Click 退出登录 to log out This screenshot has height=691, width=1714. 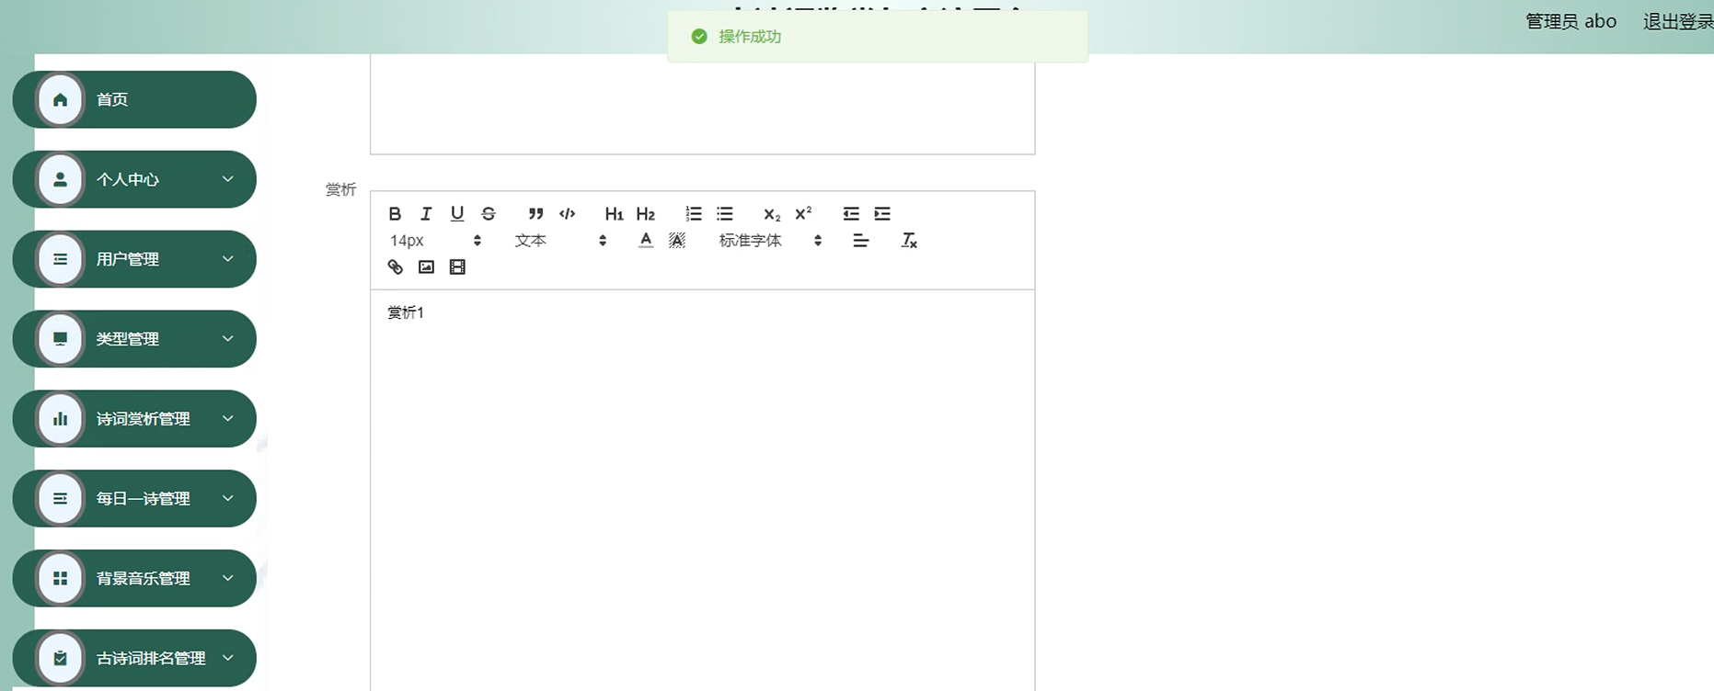tap(1678, 22)
